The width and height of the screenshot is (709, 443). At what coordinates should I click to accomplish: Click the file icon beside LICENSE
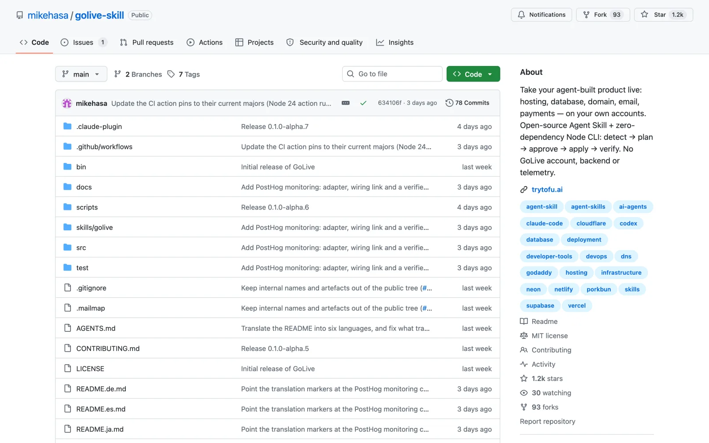[67, 368]
